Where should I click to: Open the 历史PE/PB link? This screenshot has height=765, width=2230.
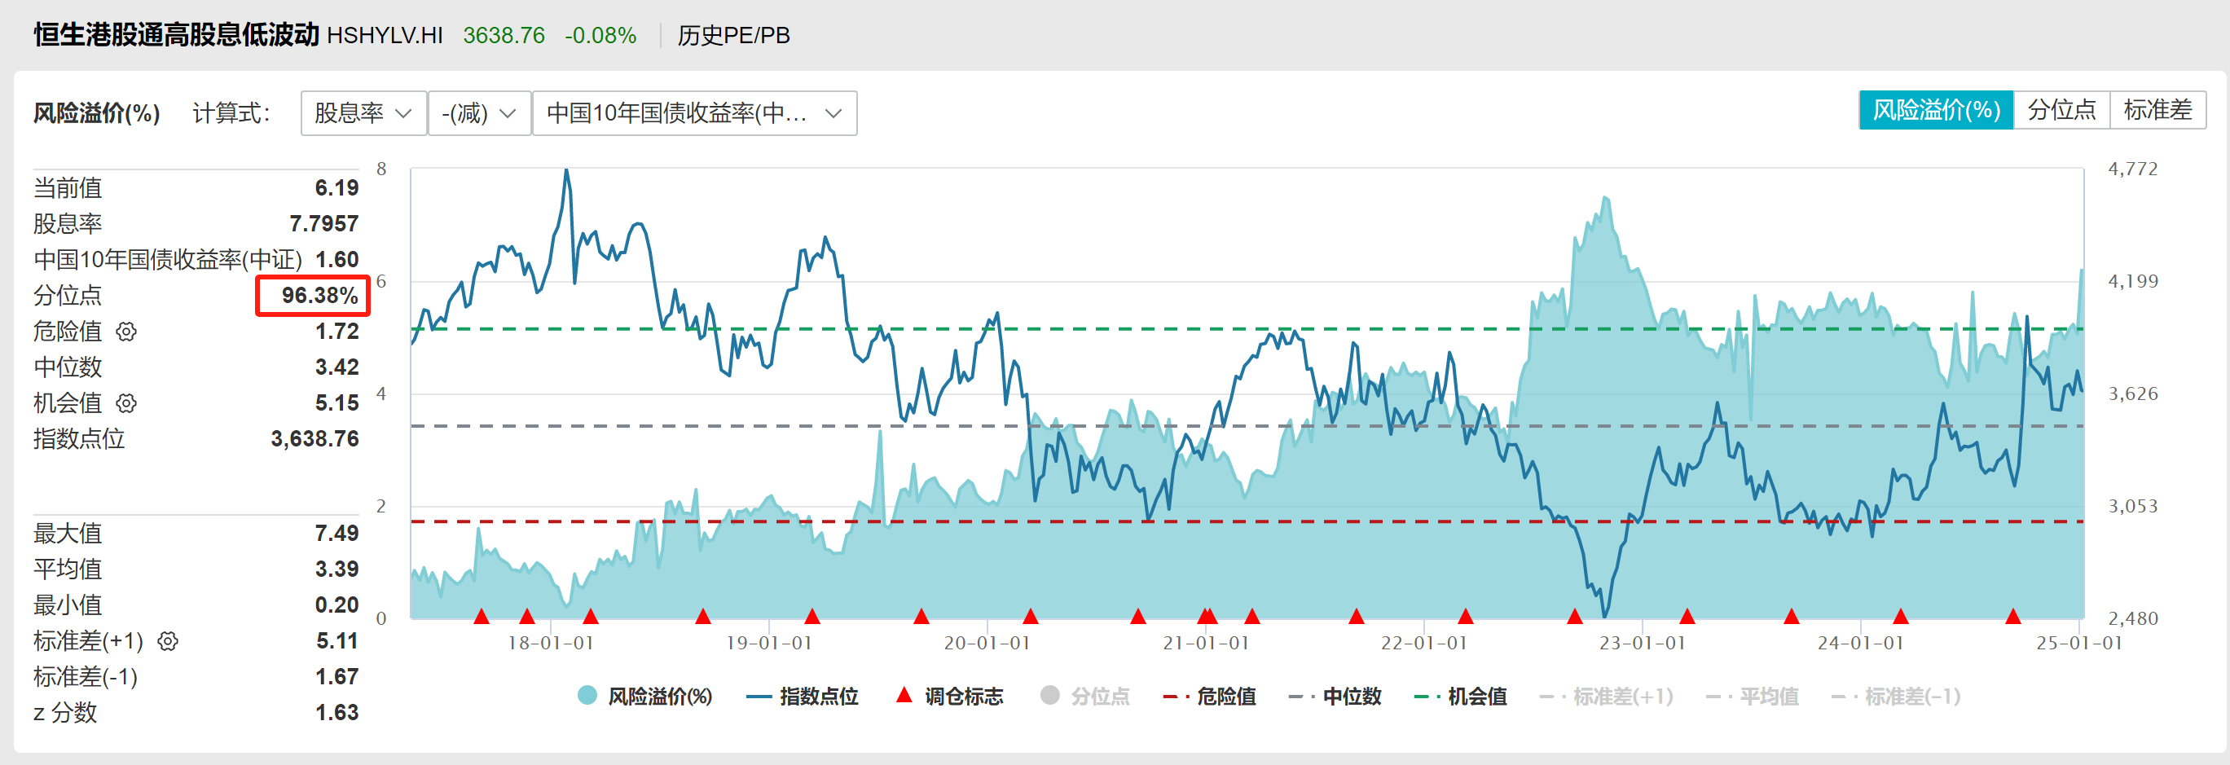point(733,36)
